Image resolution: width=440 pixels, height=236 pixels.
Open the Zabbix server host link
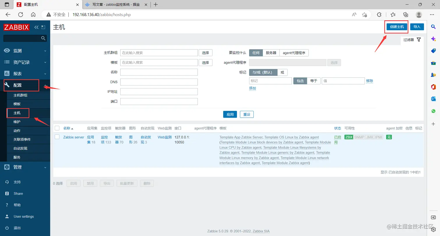click(74, 137)
